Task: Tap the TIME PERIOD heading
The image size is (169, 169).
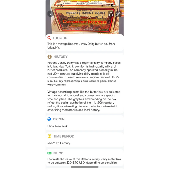Action: pos(64,136)
